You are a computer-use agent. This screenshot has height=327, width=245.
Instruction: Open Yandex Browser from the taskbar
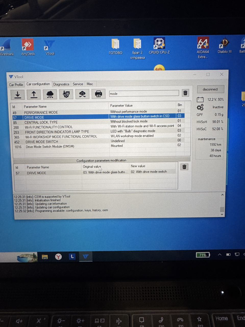58,256
